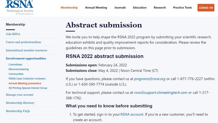Select 3D Printing Special Interest Group
This screenshot has height=123, width=218.
pos(28,88)
